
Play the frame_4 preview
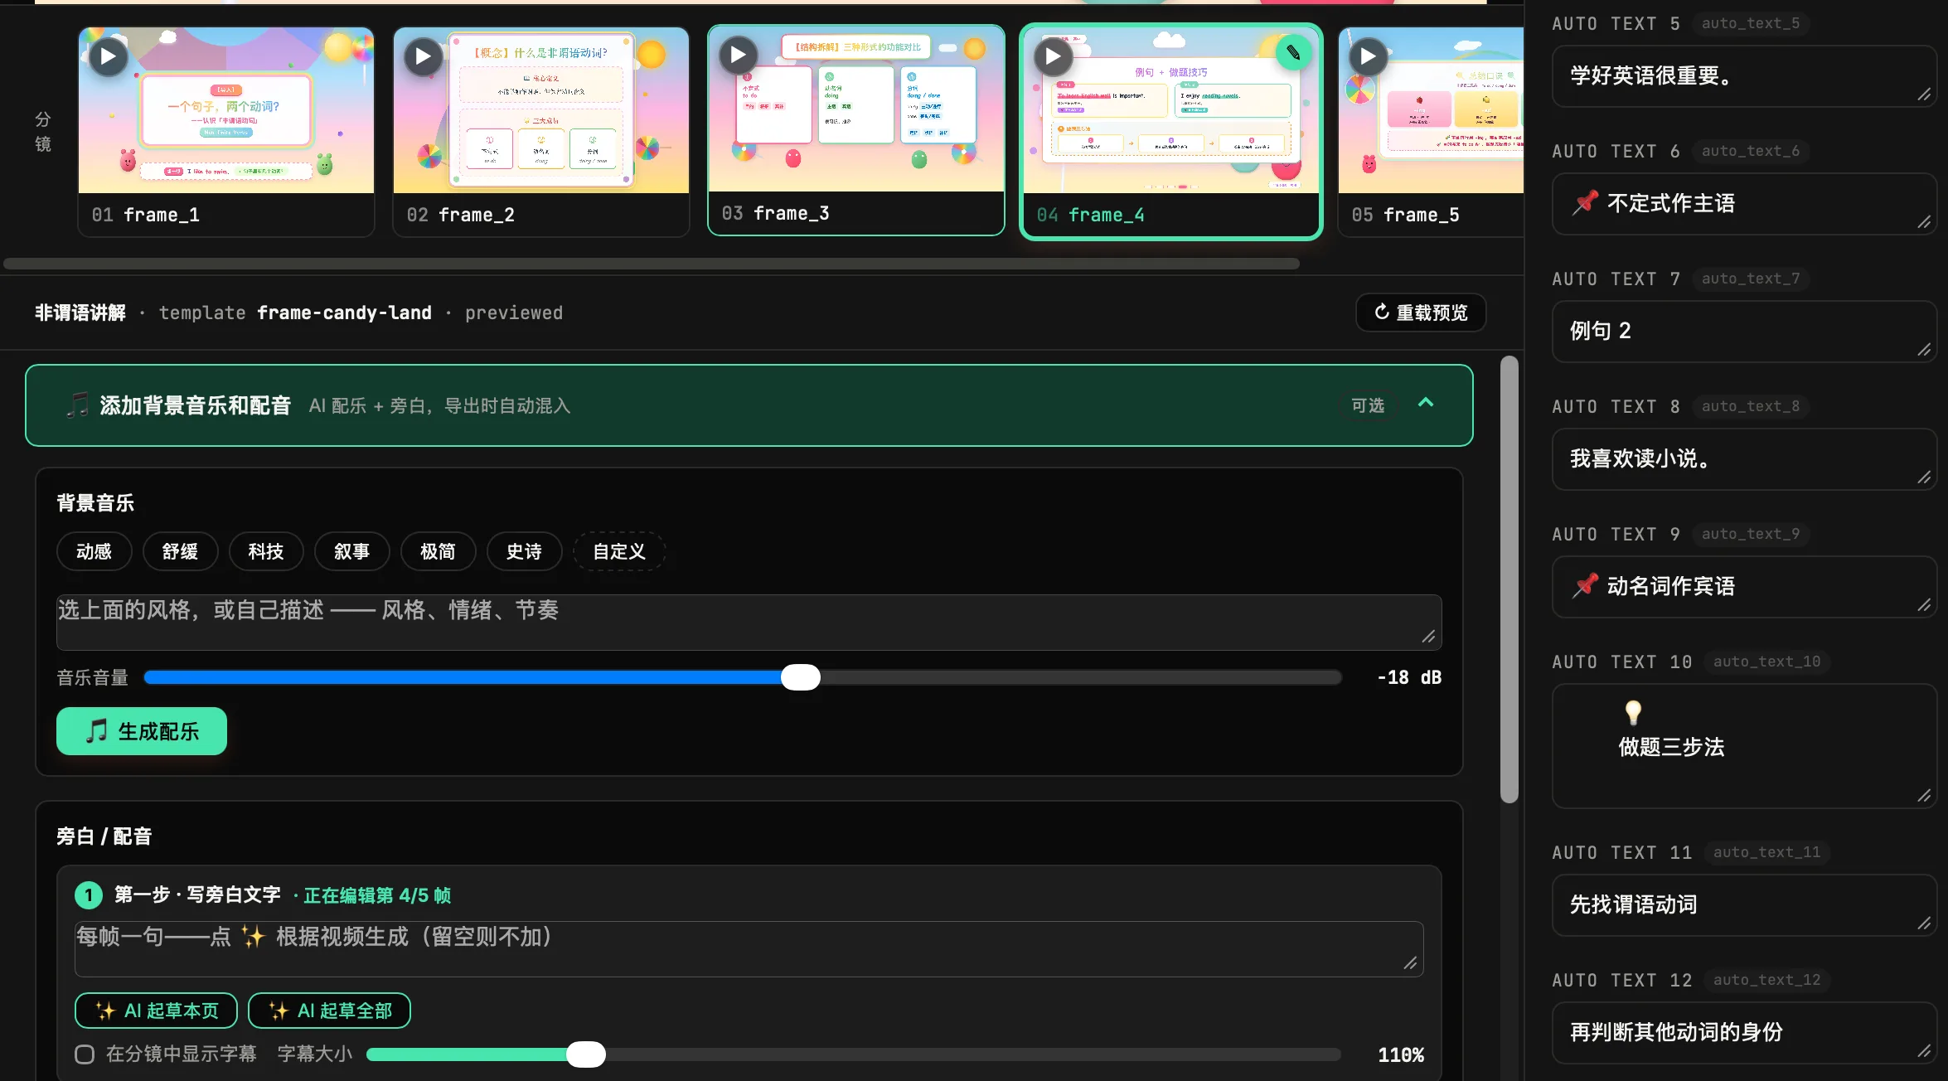tap(1053, 56)
